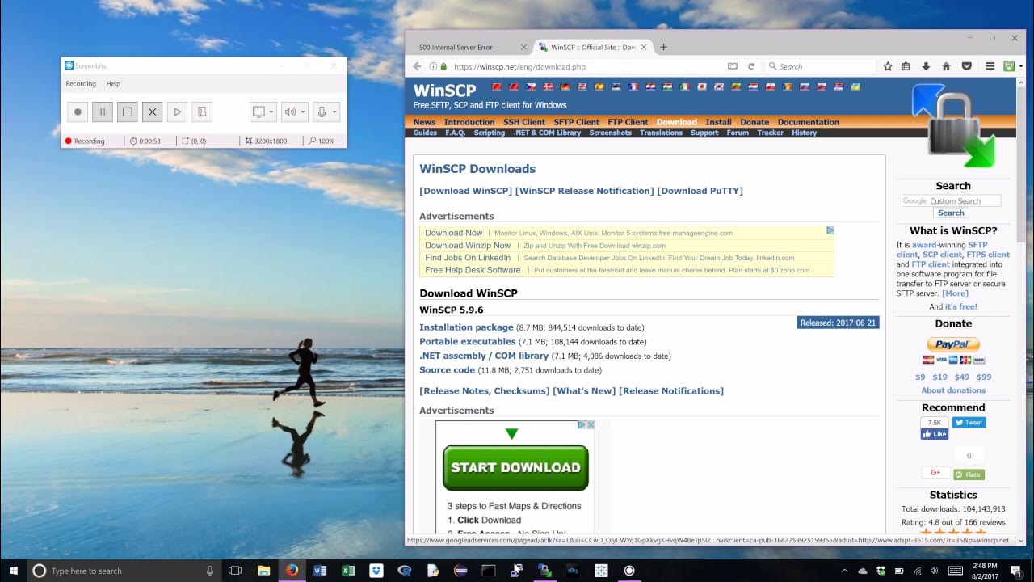The width and height of the screenshot is (1034, 582).
Task: Go to the SSH Client page
Action: click(524, 122)
